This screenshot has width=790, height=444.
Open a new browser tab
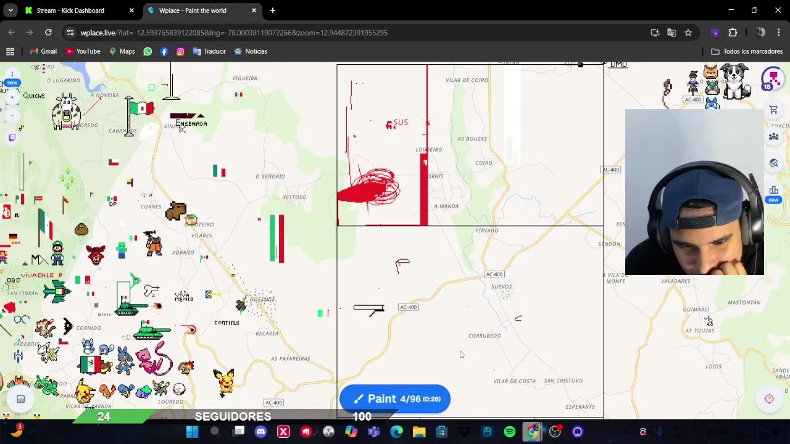coord(273,10)
